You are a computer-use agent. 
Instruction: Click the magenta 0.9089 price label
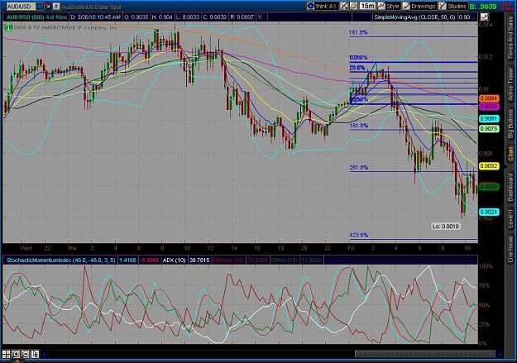click(489, 107)
